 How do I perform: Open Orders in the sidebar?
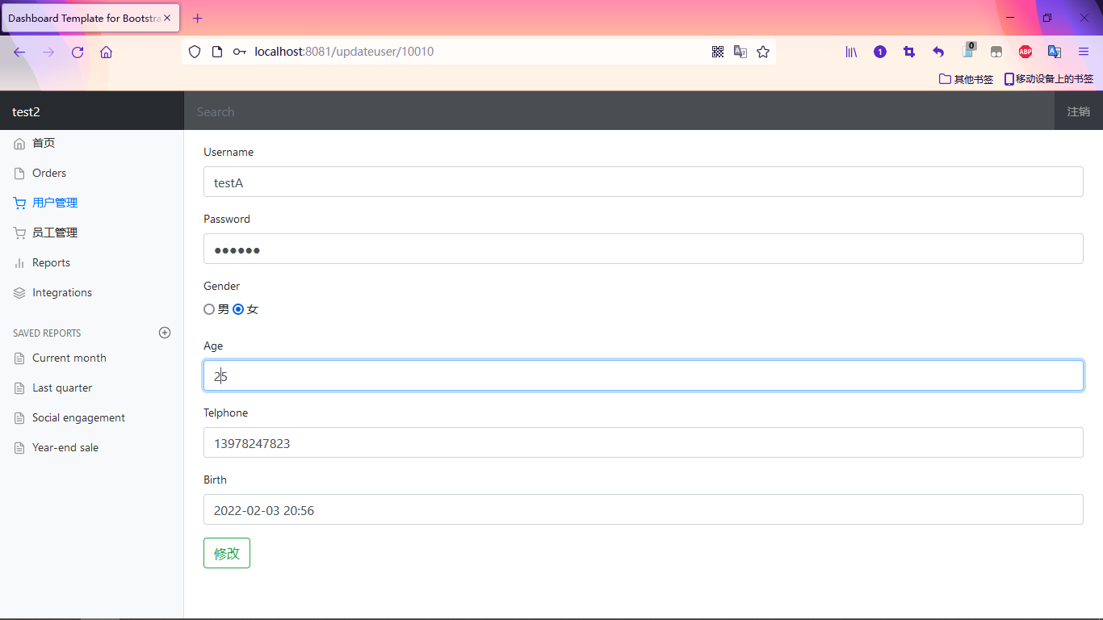(x=49, y=173)
